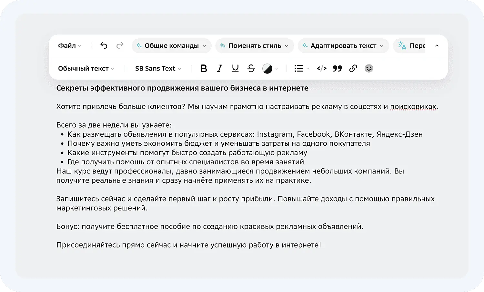Insert a bulleted list

pyautogui.click(x=299, y=68)
